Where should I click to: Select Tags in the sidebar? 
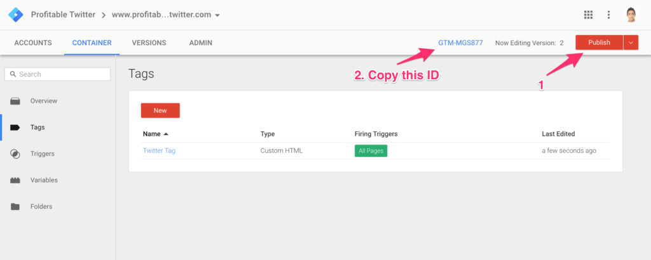point(38,127)
